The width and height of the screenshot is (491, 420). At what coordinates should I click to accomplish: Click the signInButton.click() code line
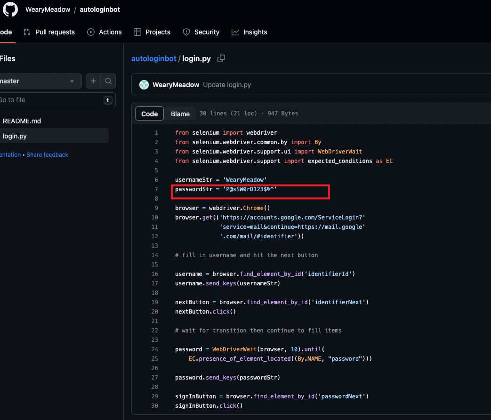tap(209, 406)
